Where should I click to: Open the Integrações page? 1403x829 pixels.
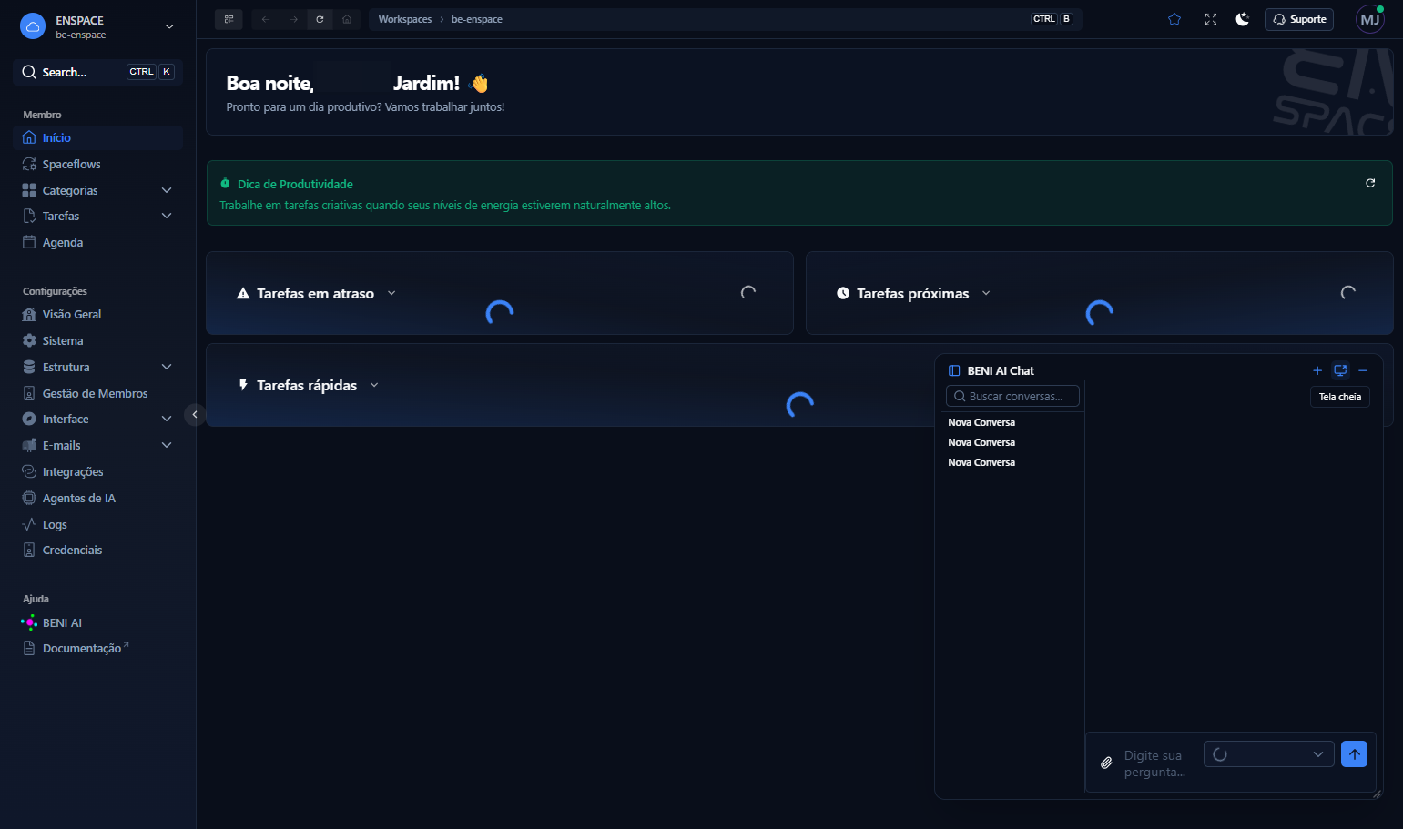coord(98,471)
